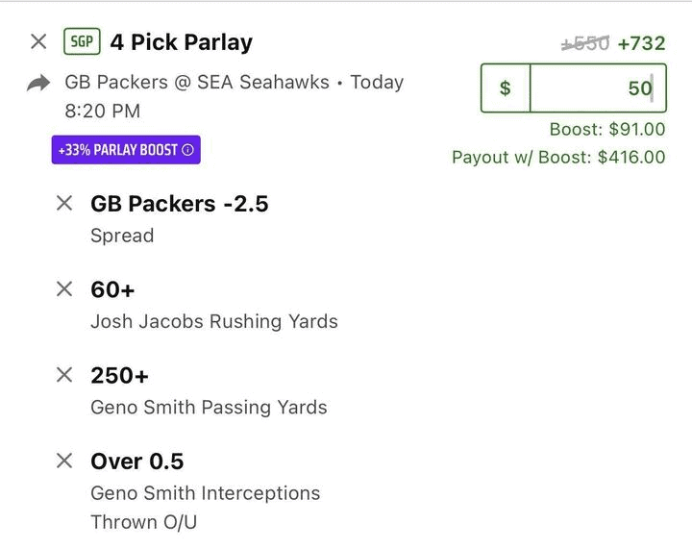Click the crossed-out +550 original odds
This screenshot has width=692, height=549.
point(585,43)
